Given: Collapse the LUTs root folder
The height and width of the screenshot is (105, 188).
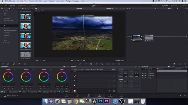Looking at the screenshot, I should pos(1,11).
